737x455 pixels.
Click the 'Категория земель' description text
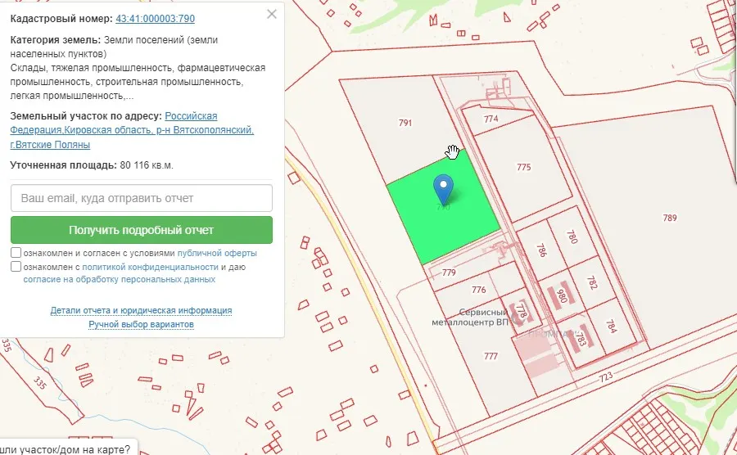pos(138,68)
